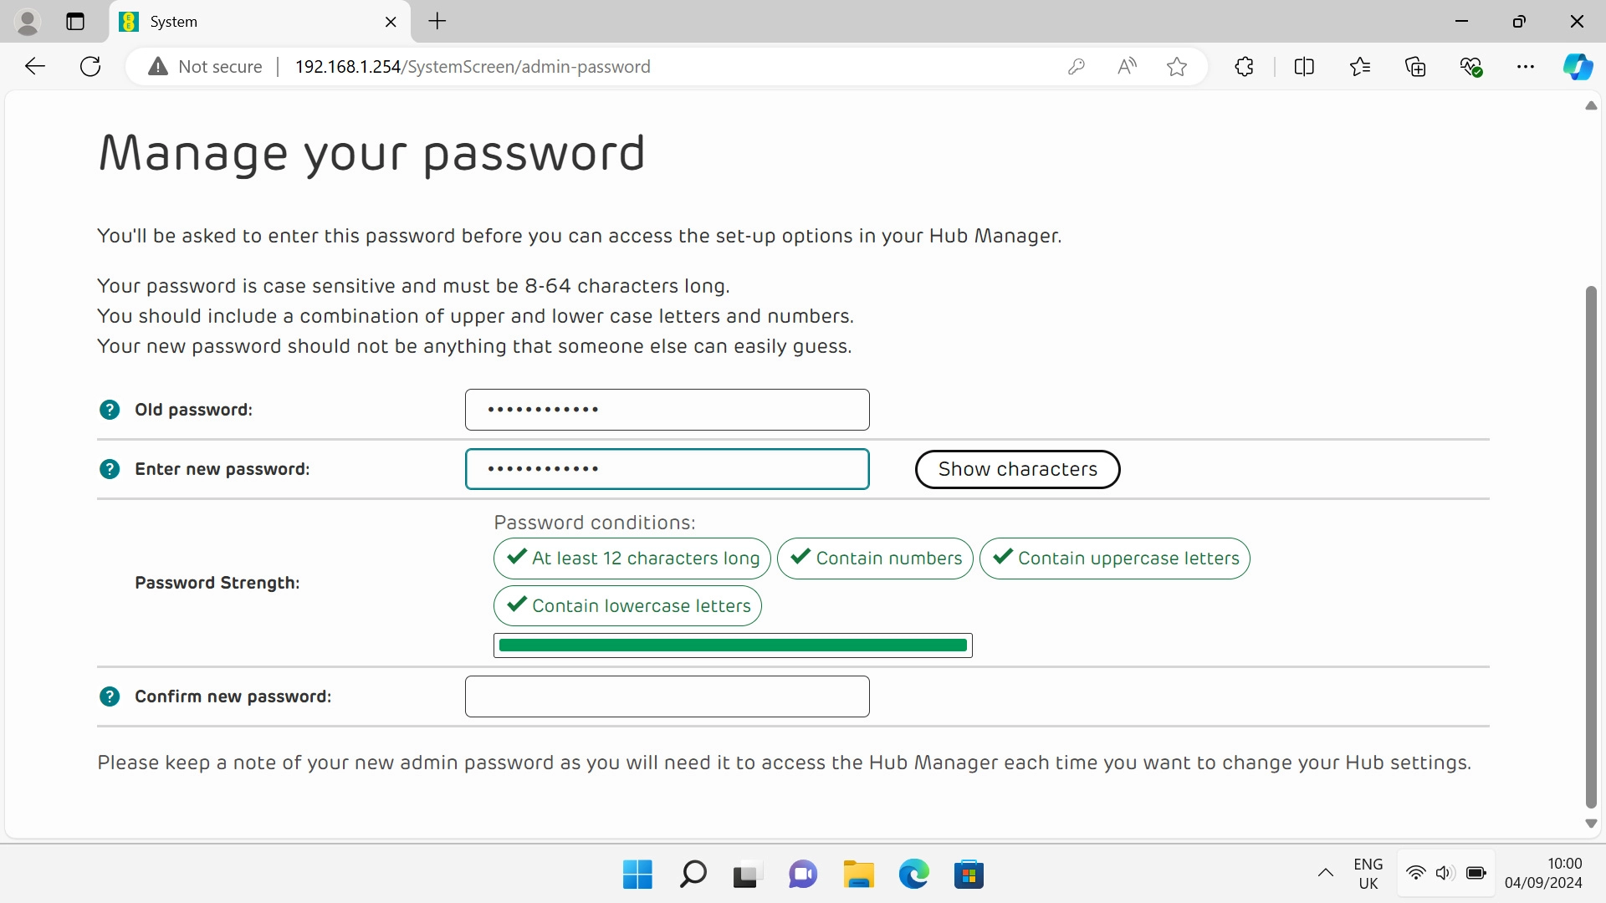Screen dimensions: 1606x903
Task: Expand hidden system tray icons chevron
Action: coord(1326,873)
